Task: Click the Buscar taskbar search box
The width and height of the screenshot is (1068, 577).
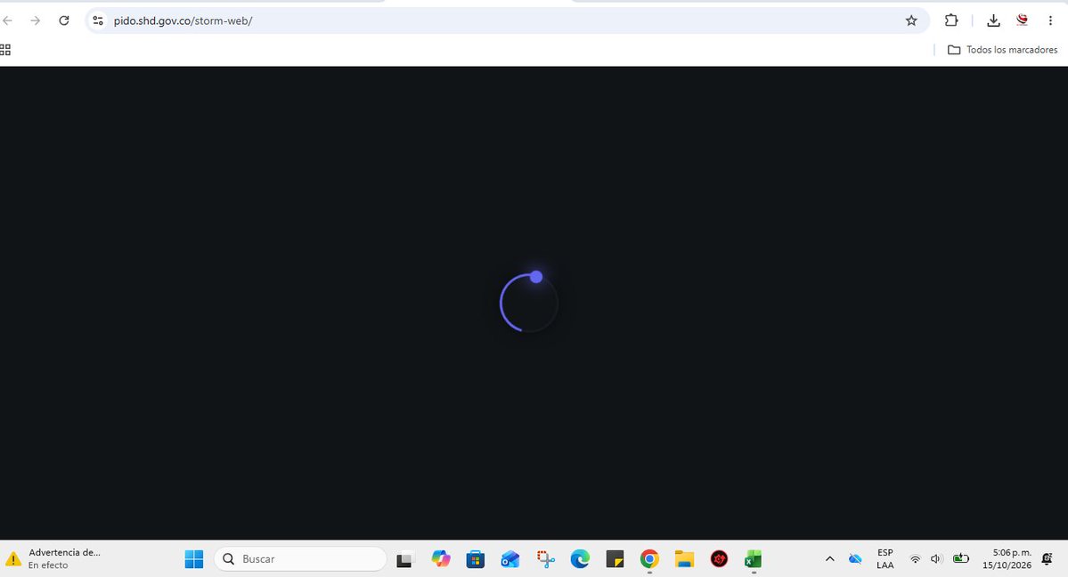Action: (x=300, y=559)
